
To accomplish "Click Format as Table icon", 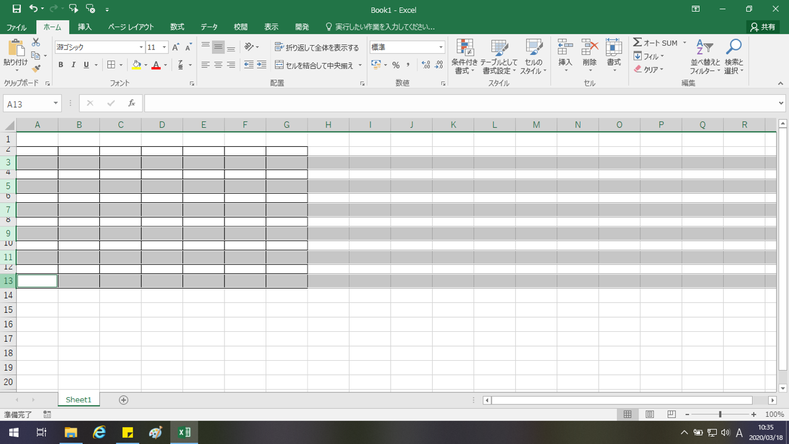I will (499, 47).
